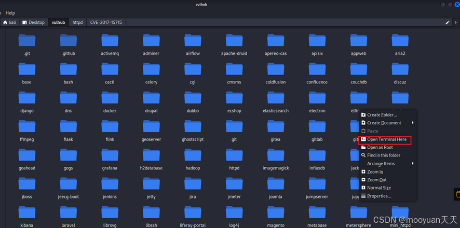Click the bash folder icon

tap(69, 69)
